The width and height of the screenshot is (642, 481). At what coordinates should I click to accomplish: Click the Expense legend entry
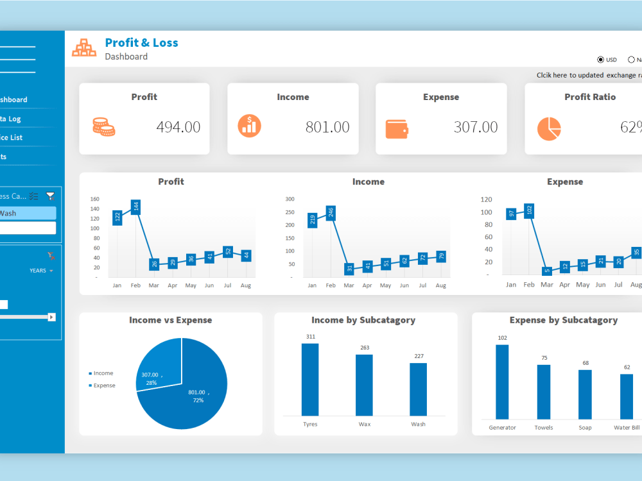click(102, 385)
